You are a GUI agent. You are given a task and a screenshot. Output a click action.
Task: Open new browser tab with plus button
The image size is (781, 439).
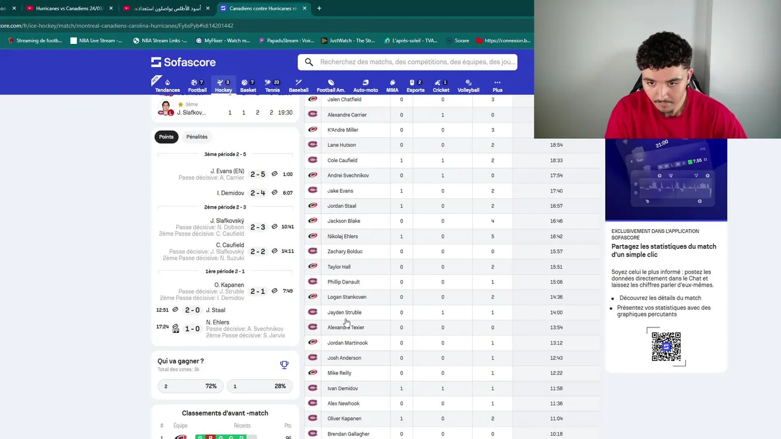(x=319, y=9)
